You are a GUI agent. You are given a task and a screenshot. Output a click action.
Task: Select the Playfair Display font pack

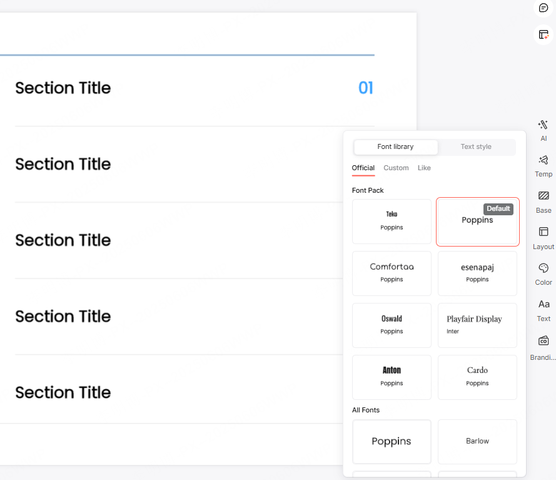[477, 325]
